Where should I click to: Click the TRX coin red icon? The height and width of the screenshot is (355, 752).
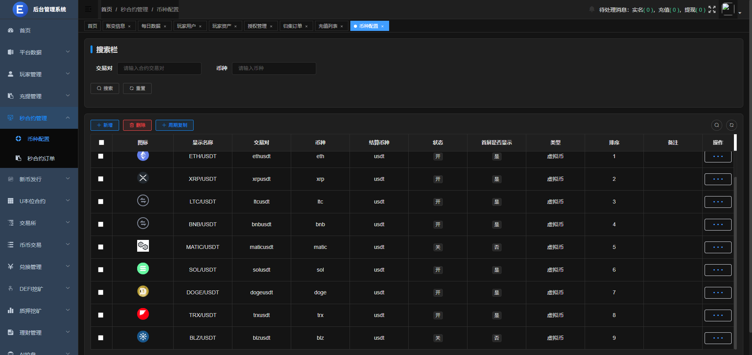(x=143, y=314)
